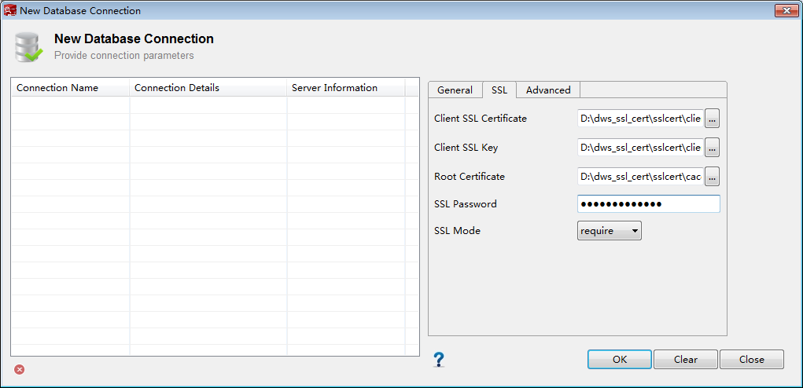The image size is (803, 388).
Task: Click the Root Certificate path field
Action: tap(640, 177)
